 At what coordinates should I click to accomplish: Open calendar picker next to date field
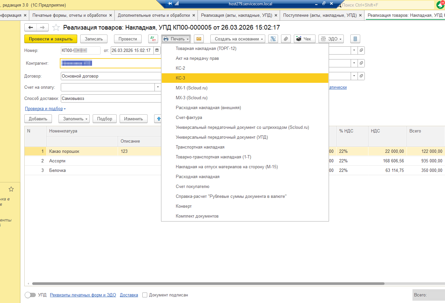[x=157, y=50]
